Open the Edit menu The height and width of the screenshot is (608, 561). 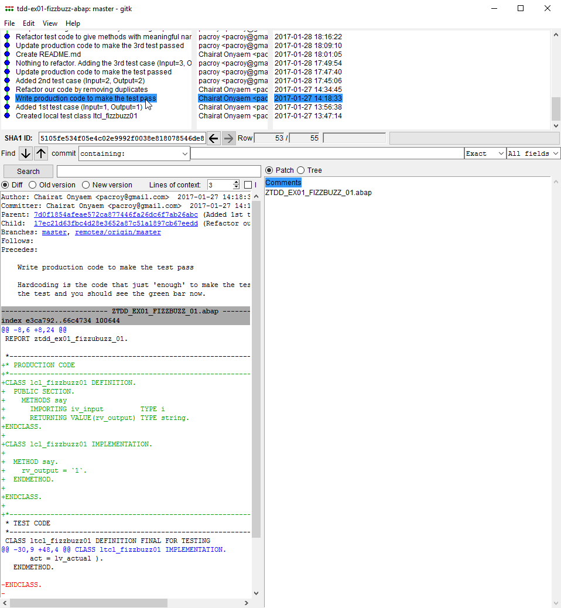tap(28, 23)
